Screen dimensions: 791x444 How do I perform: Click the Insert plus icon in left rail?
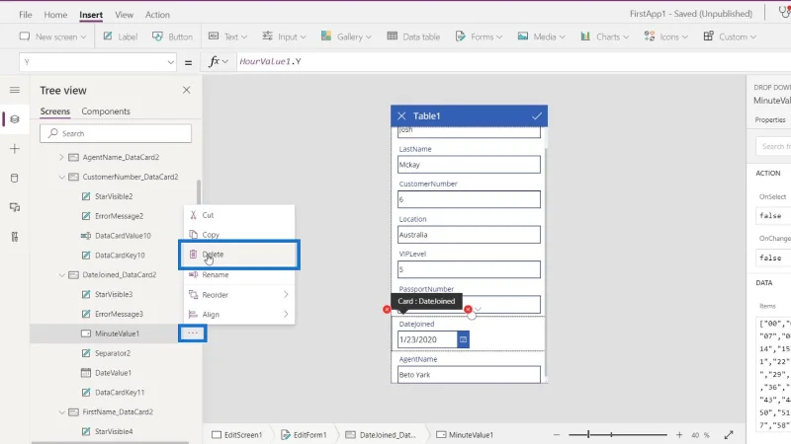(15, 149)
